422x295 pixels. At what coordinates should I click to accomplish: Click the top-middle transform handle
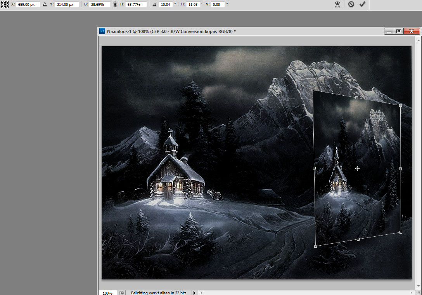point(356,98)
